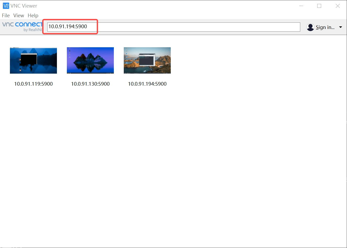
Task: Expand the Sign in dropdown arrow
Action: (x=340, y=27)
